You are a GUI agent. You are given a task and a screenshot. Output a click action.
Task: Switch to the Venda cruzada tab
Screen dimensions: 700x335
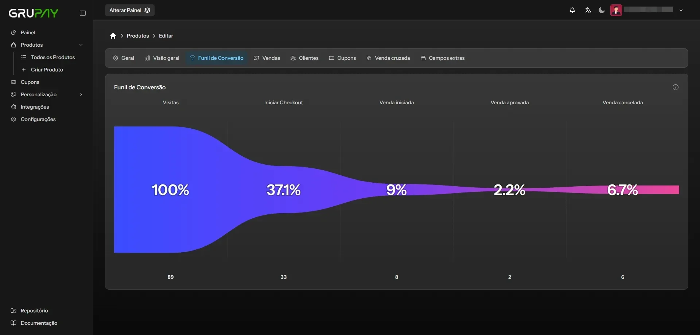coord(388,58)
